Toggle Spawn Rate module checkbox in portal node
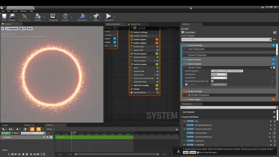This screenshot has height=157, width=279. [x=157, y=50]
